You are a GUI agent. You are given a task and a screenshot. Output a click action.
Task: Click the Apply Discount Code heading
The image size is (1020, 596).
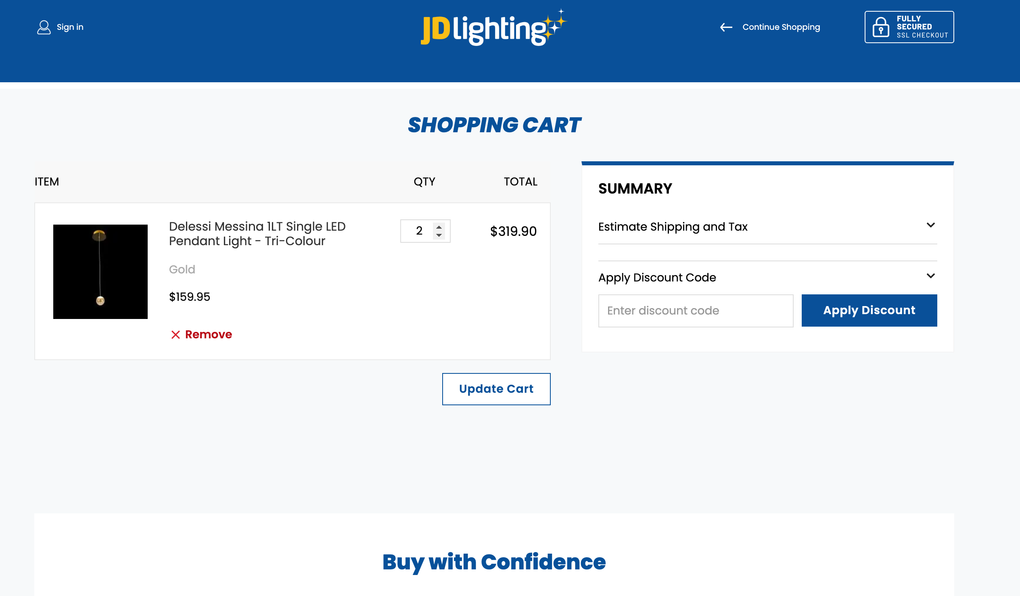[657, 277]
